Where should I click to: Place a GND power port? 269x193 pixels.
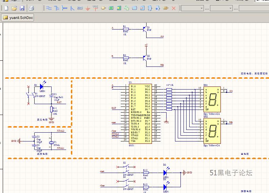click(x=88, y=8)
